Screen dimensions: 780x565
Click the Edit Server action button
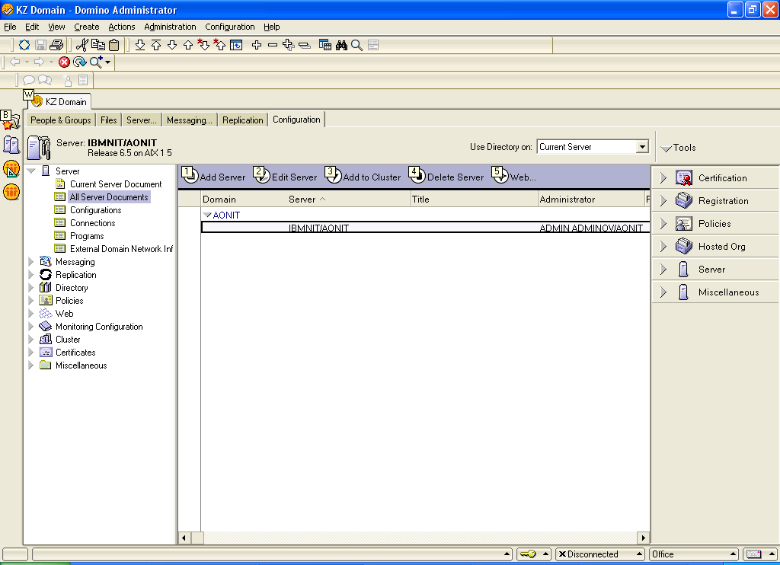click(x=286, y=176)
